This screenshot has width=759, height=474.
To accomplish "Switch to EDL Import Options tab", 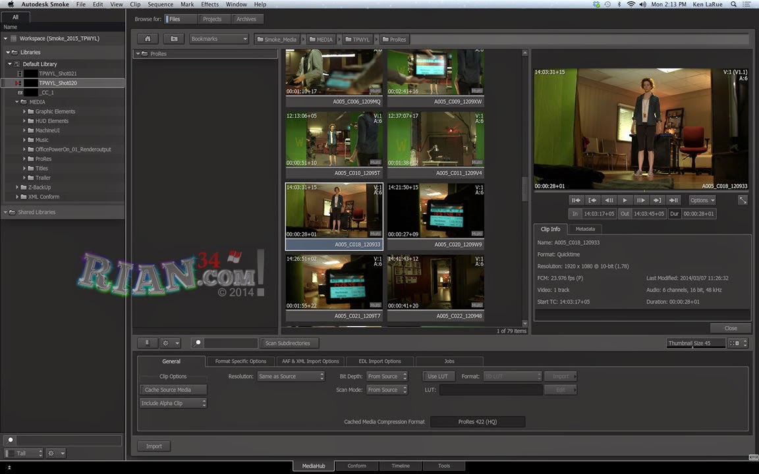I will click(379, 361).
